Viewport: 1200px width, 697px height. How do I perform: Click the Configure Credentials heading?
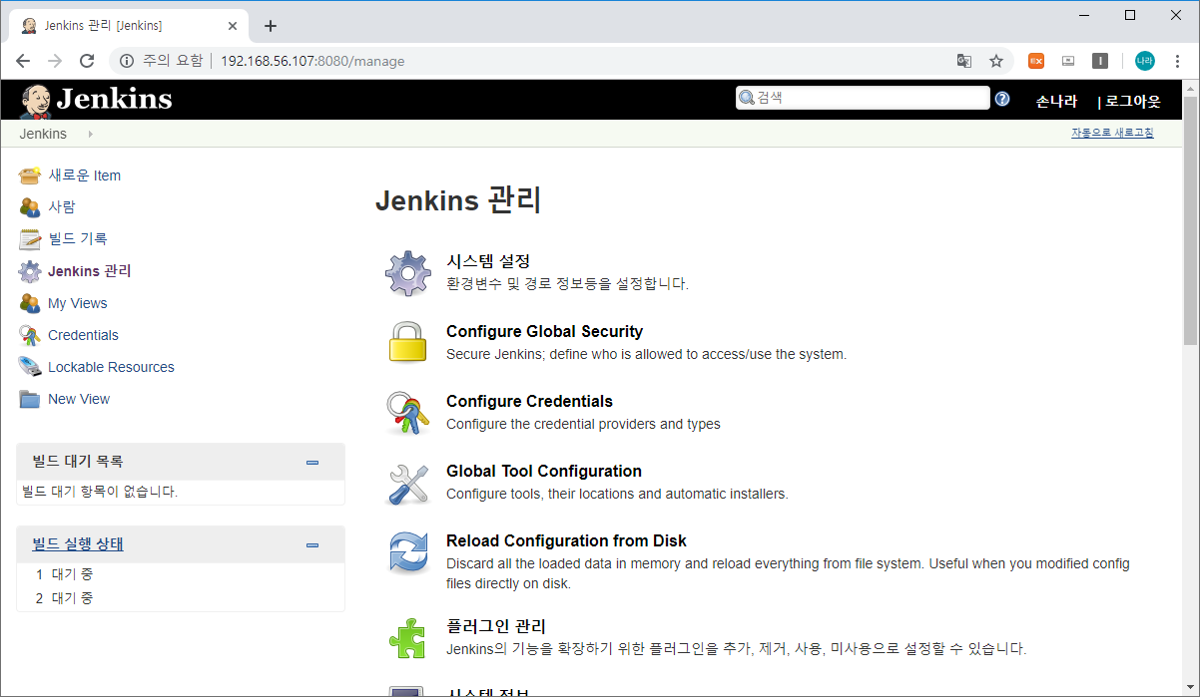529,401
